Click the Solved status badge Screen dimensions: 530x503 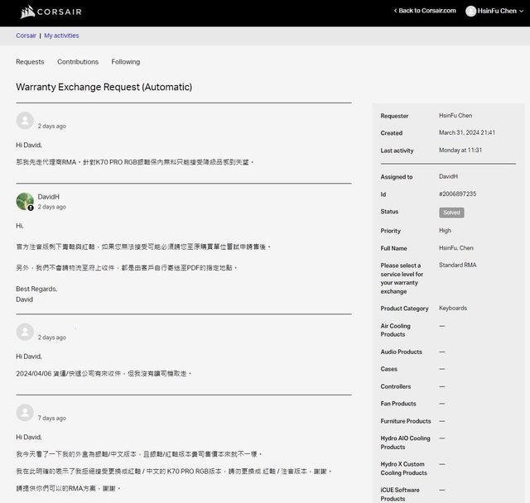click(x=452, y=213)
